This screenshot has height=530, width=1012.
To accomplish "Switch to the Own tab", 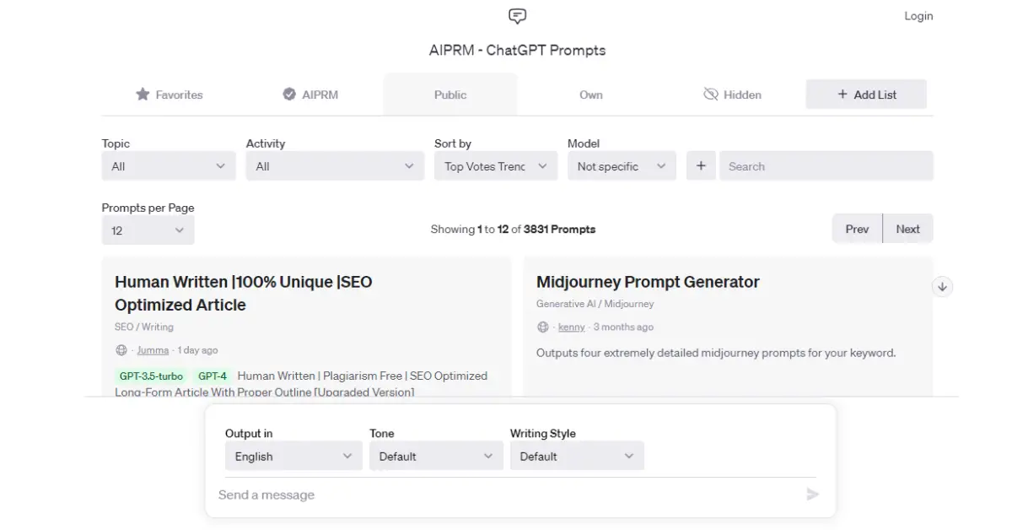I will [x=591, y=95].
